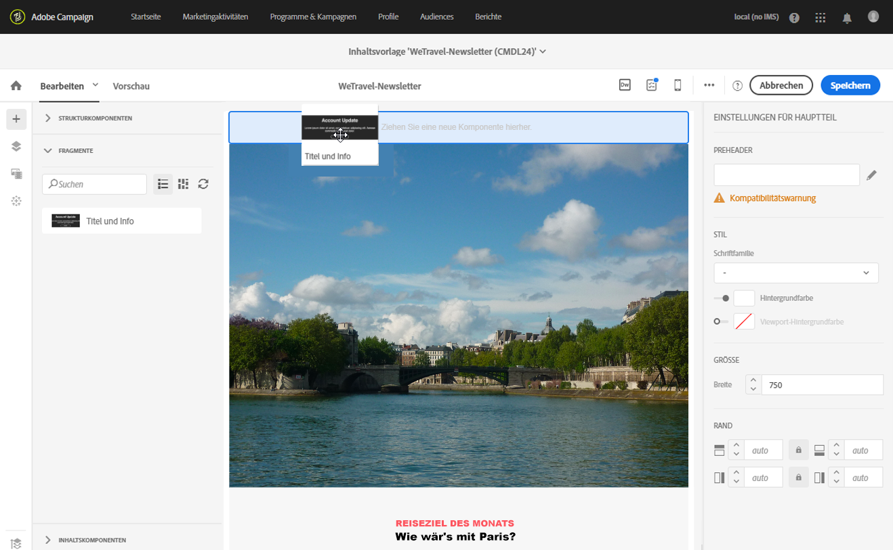Click the Suchen fragment search field
893x550 pixels.
[x=95, y=184]
